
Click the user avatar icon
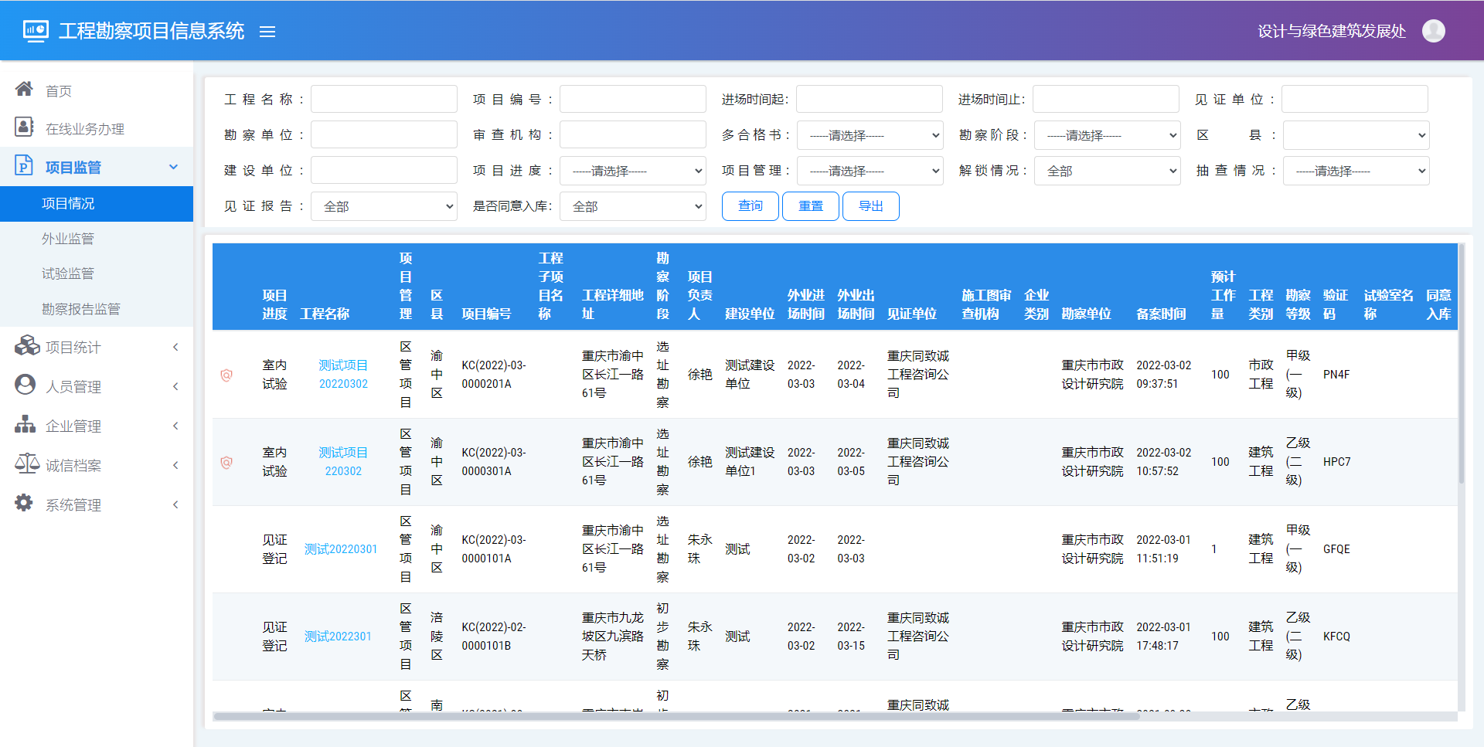[x=1433, y=31]
